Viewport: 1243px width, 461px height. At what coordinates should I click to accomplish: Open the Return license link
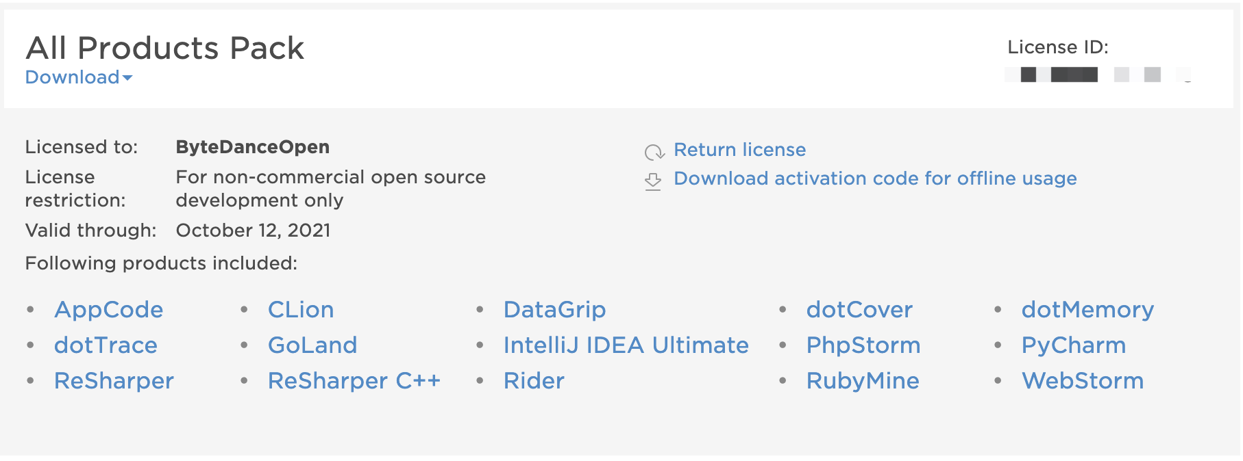tap(739, 150)
